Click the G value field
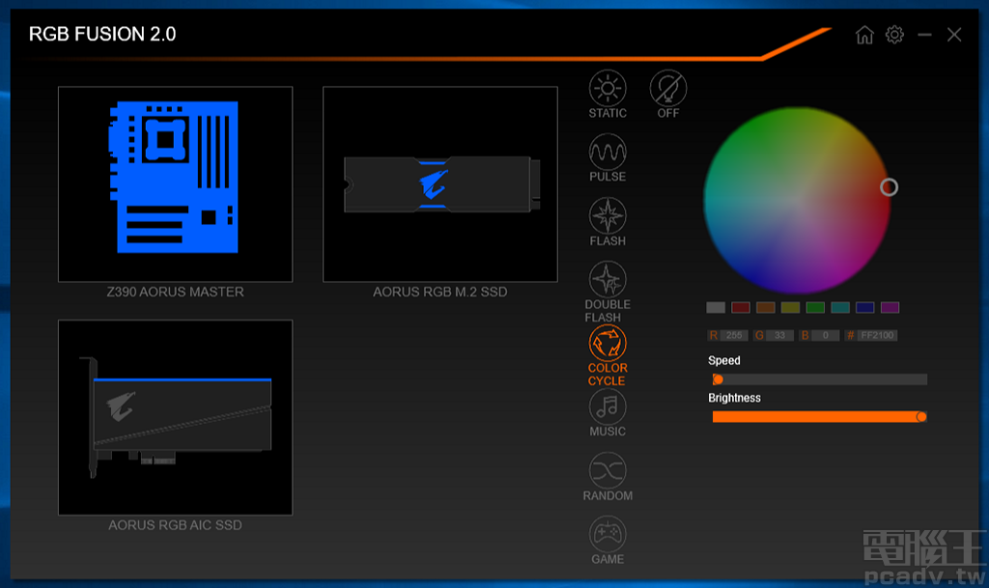This screenshot has height=588, width=989. [x=779, y=335]
